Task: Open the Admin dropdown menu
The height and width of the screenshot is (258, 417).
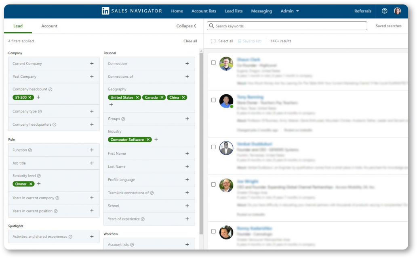Action: 290,11
